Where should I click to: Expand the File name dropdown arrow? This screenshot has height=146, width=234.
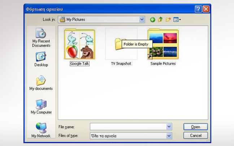pos(169,127)
